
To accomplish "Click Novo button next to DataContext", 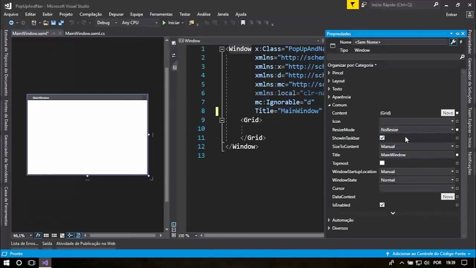I will 447,196.
